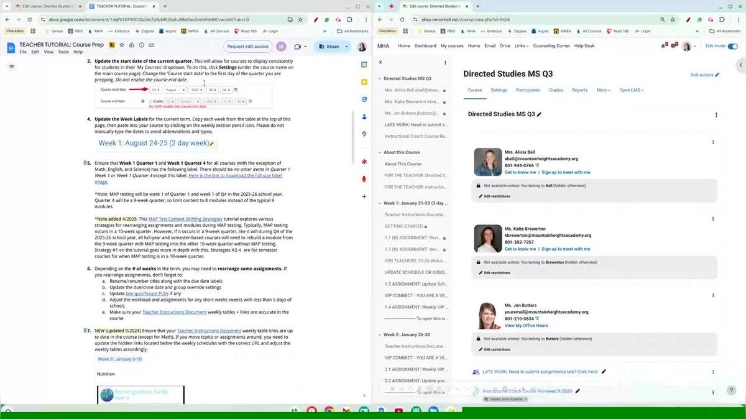Open the messages chat icon in Moodle
This screenshot has height=419, width=746.
pos(675,46)
